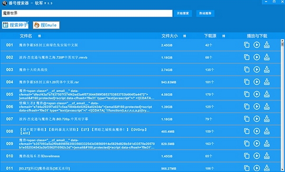Click the 播放与下载 column header

[x=257, y=36]
